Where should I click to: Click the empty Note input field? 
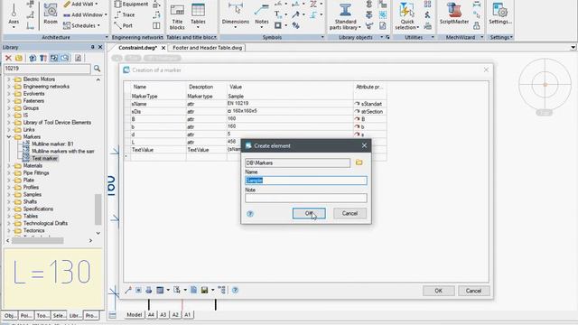(x=306, y=198)
